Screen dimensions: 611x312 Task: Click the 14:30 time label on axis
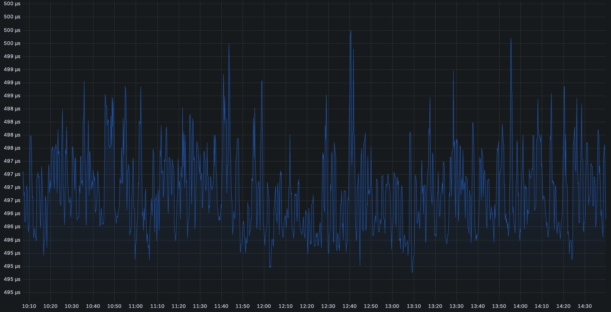(585, 306)
